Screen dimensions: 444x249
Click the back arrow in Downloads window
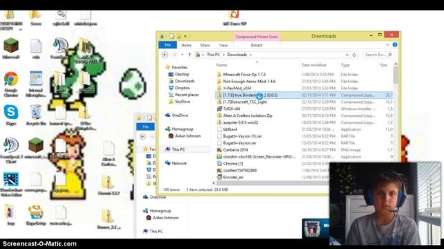click(x=165, y=55)
